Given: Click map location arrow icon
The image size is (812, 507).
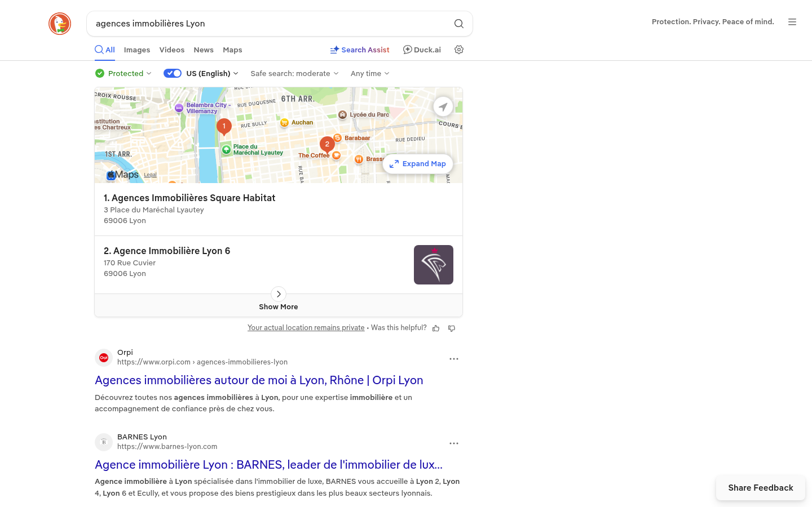Looking at the screenshot, I should pos(443,106).
